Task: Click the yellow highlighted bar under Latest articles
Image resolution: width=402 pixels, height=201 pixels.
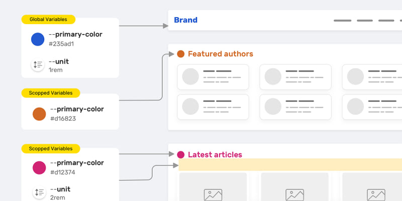Action: click(x=290, y=165)
